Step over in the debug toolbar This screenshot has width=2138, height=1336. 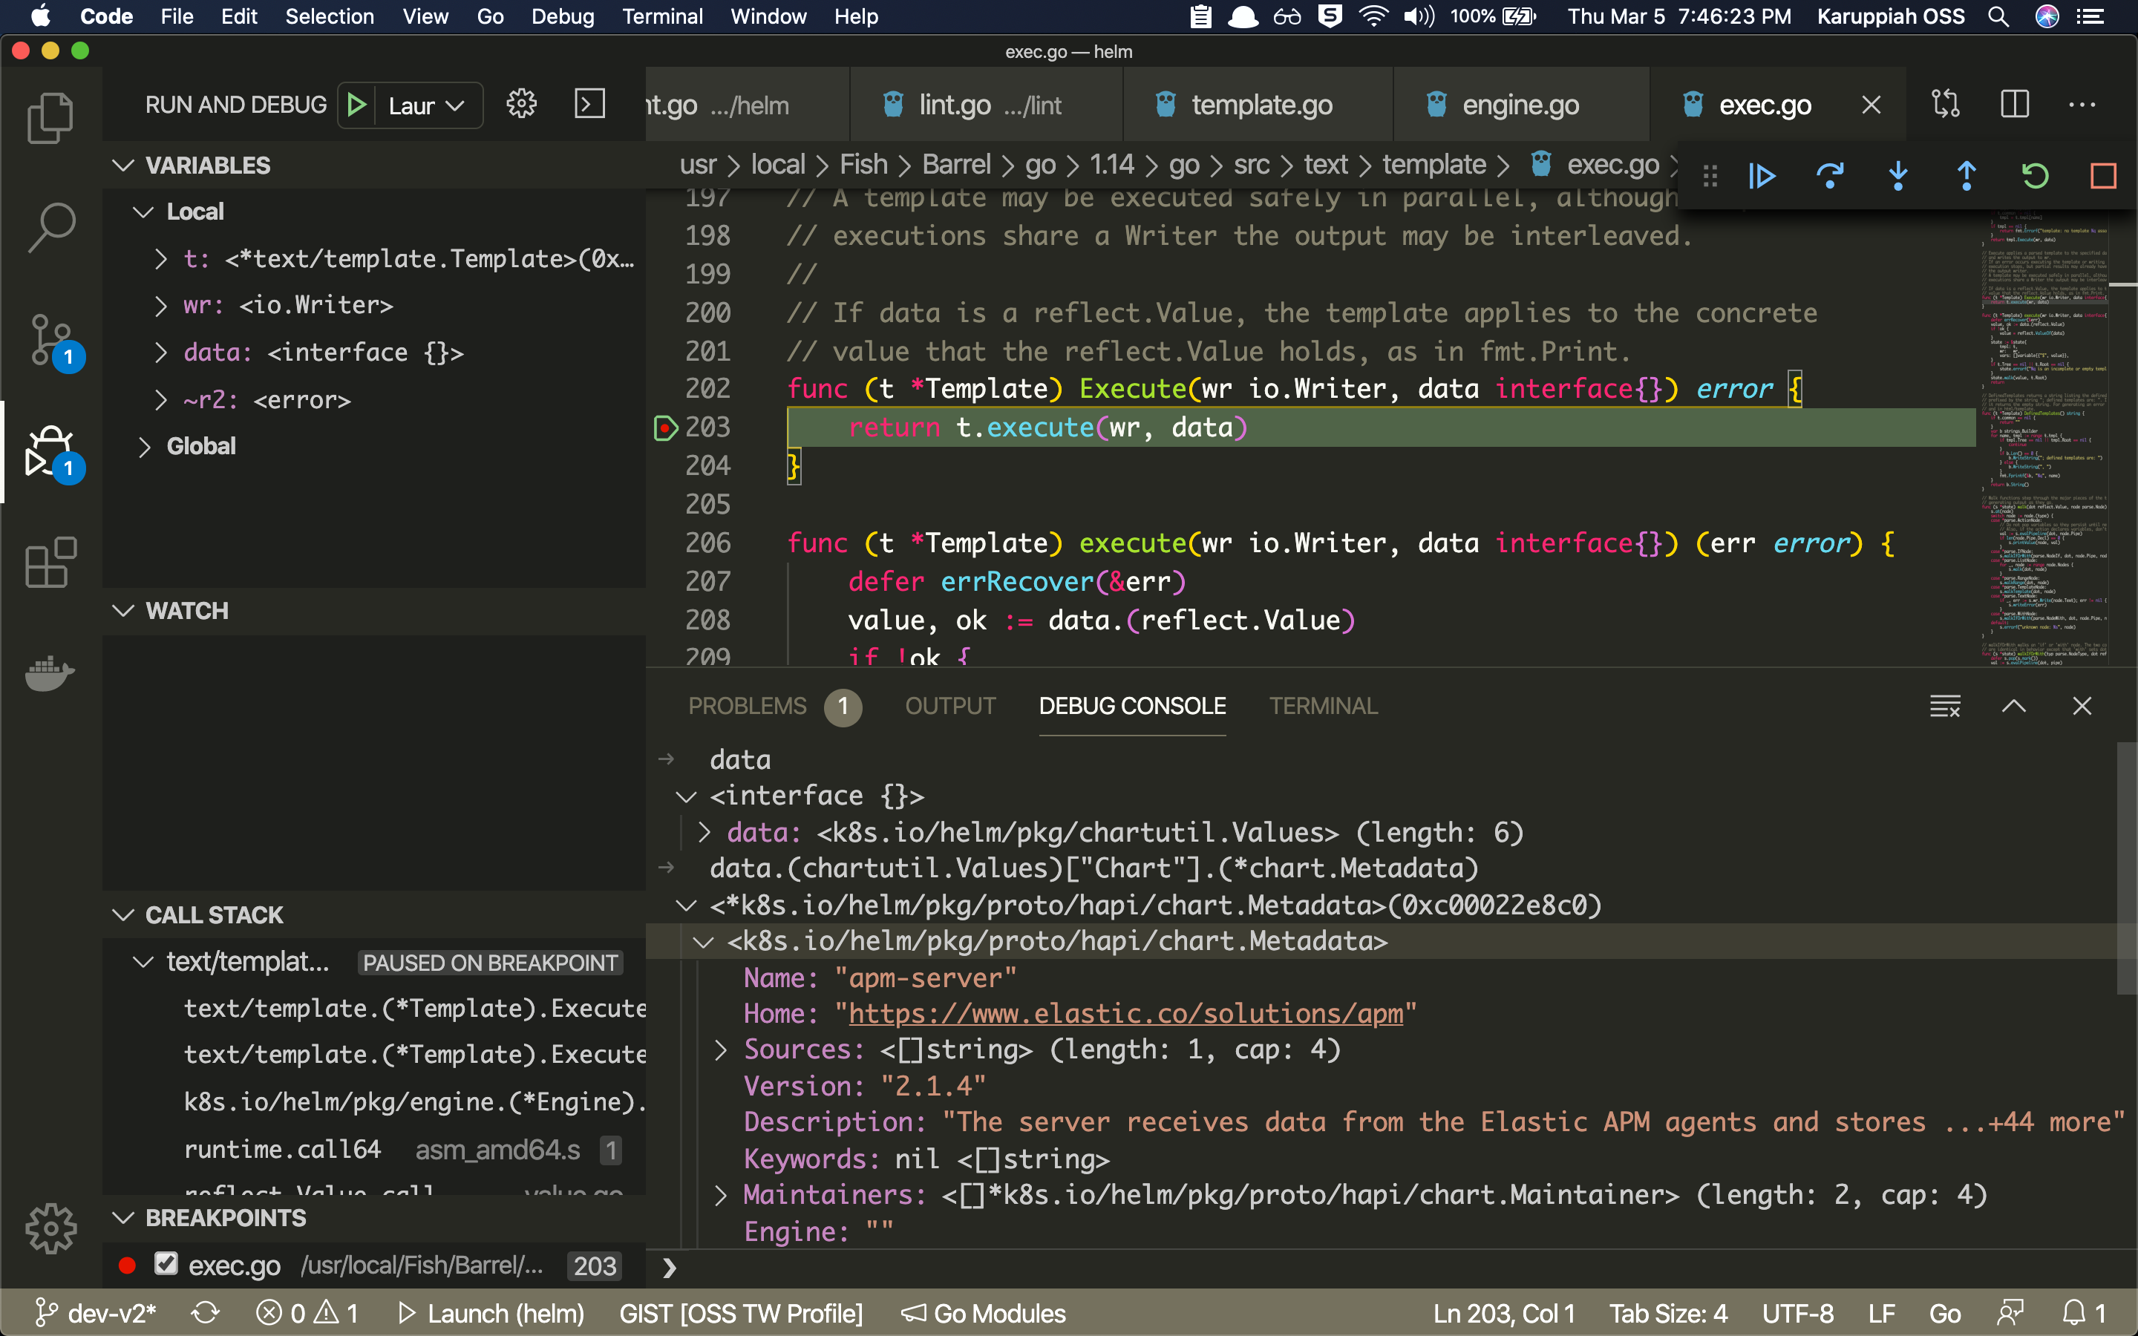click(1830, 176)
